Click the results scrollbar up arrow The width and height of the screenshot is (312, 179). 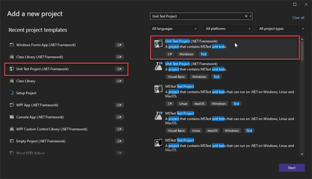(302, 39)
